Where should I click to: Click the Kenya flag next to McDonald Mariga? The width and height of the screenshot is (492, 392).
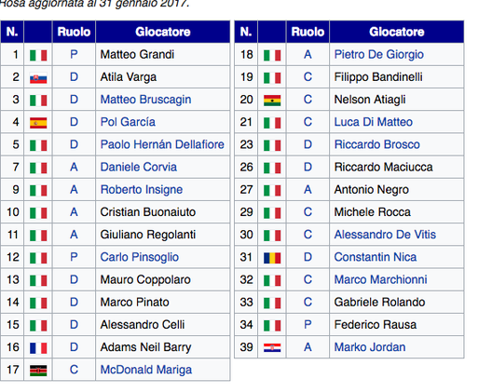38,371
